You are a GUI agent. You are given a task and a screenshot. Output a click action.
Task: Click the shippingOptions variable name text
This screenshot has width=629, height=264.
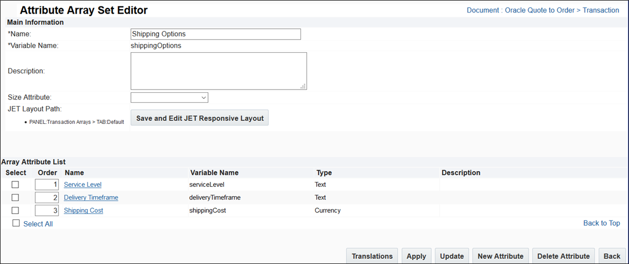(x=156, y=46)
